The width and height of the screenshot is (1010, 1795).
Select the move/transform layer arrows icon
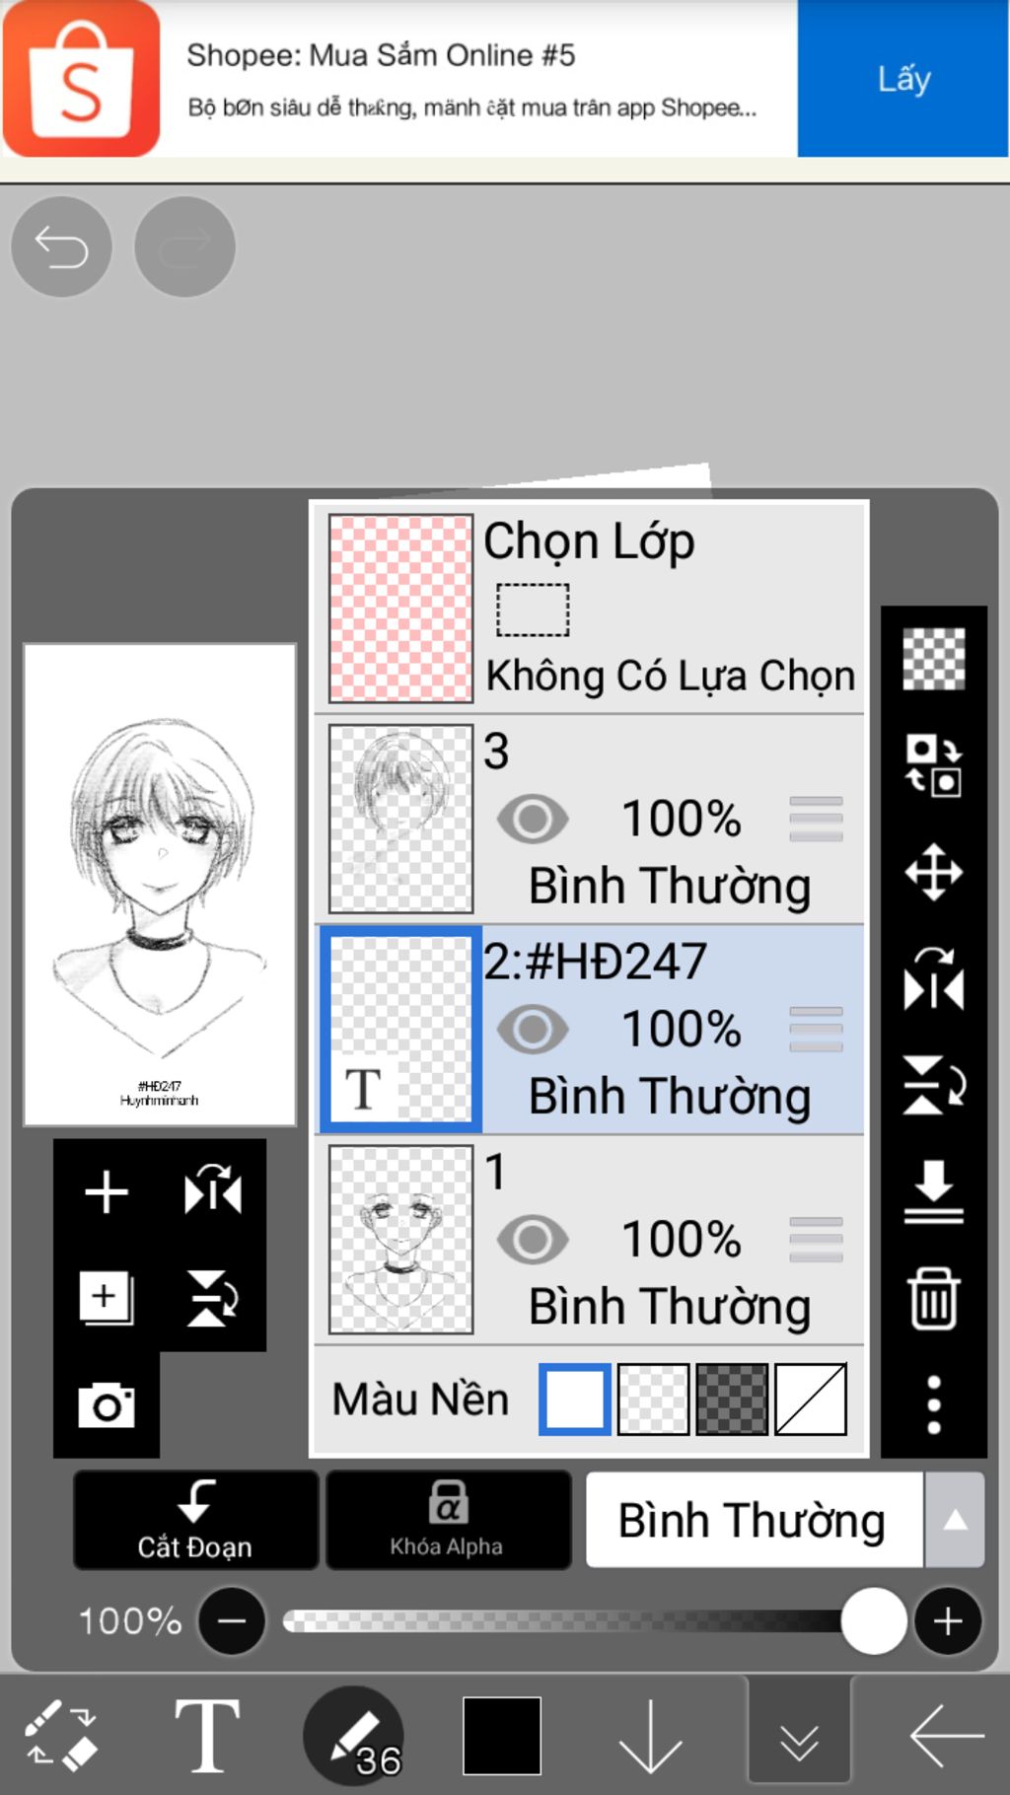(x=933, y=872)
